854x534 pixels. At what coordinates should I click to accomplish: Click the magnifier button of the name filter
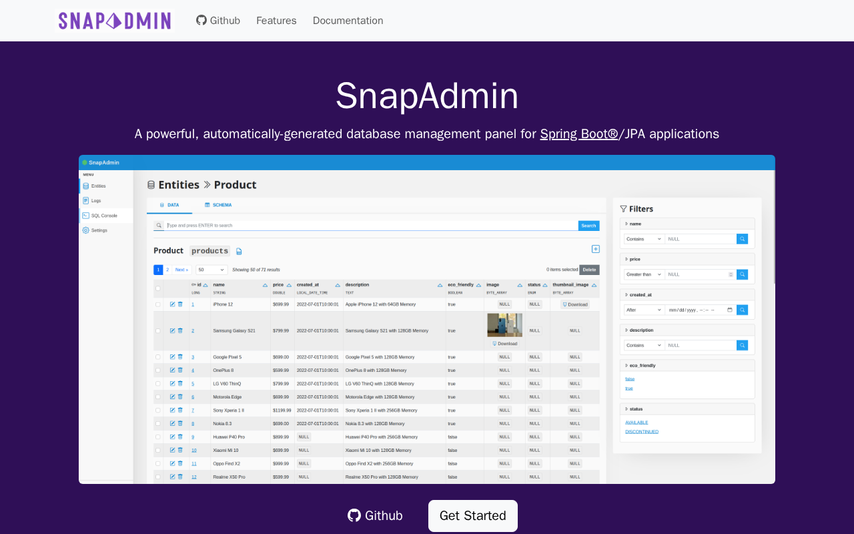[742, 239]
